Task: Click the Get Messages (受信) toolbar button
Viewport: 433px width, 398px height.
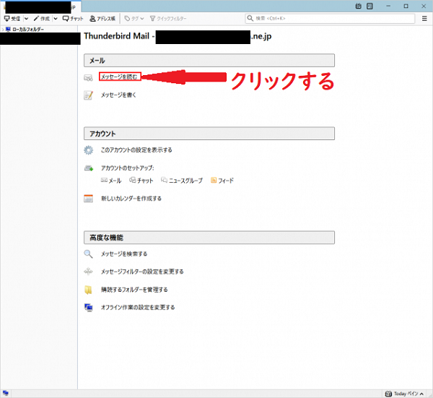Action: click(x=12, y=19)
